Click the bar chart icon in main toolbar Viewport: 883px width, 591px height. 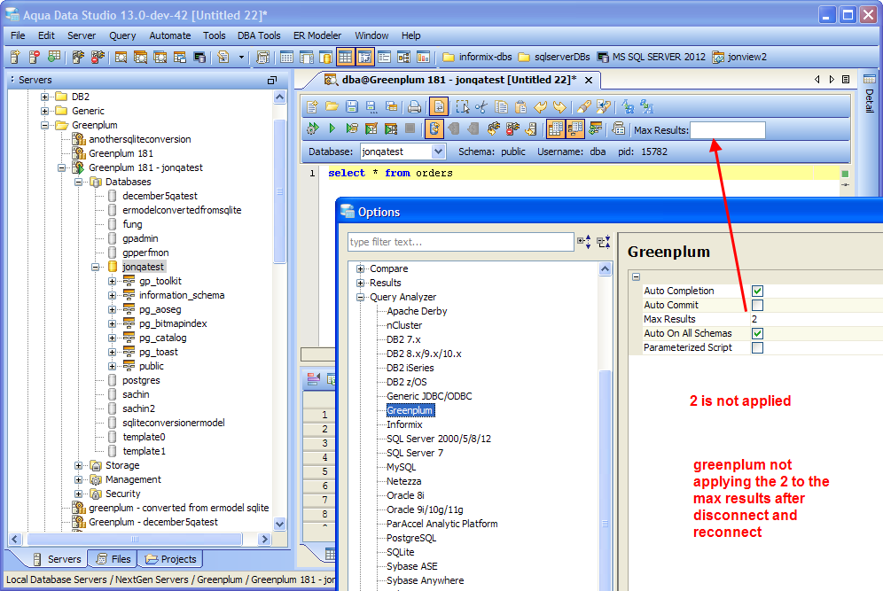pos(423,57)
